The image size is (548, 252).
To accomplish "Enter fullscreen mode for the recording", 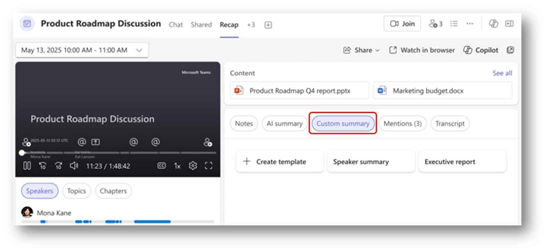I will [x=208, y=166].
